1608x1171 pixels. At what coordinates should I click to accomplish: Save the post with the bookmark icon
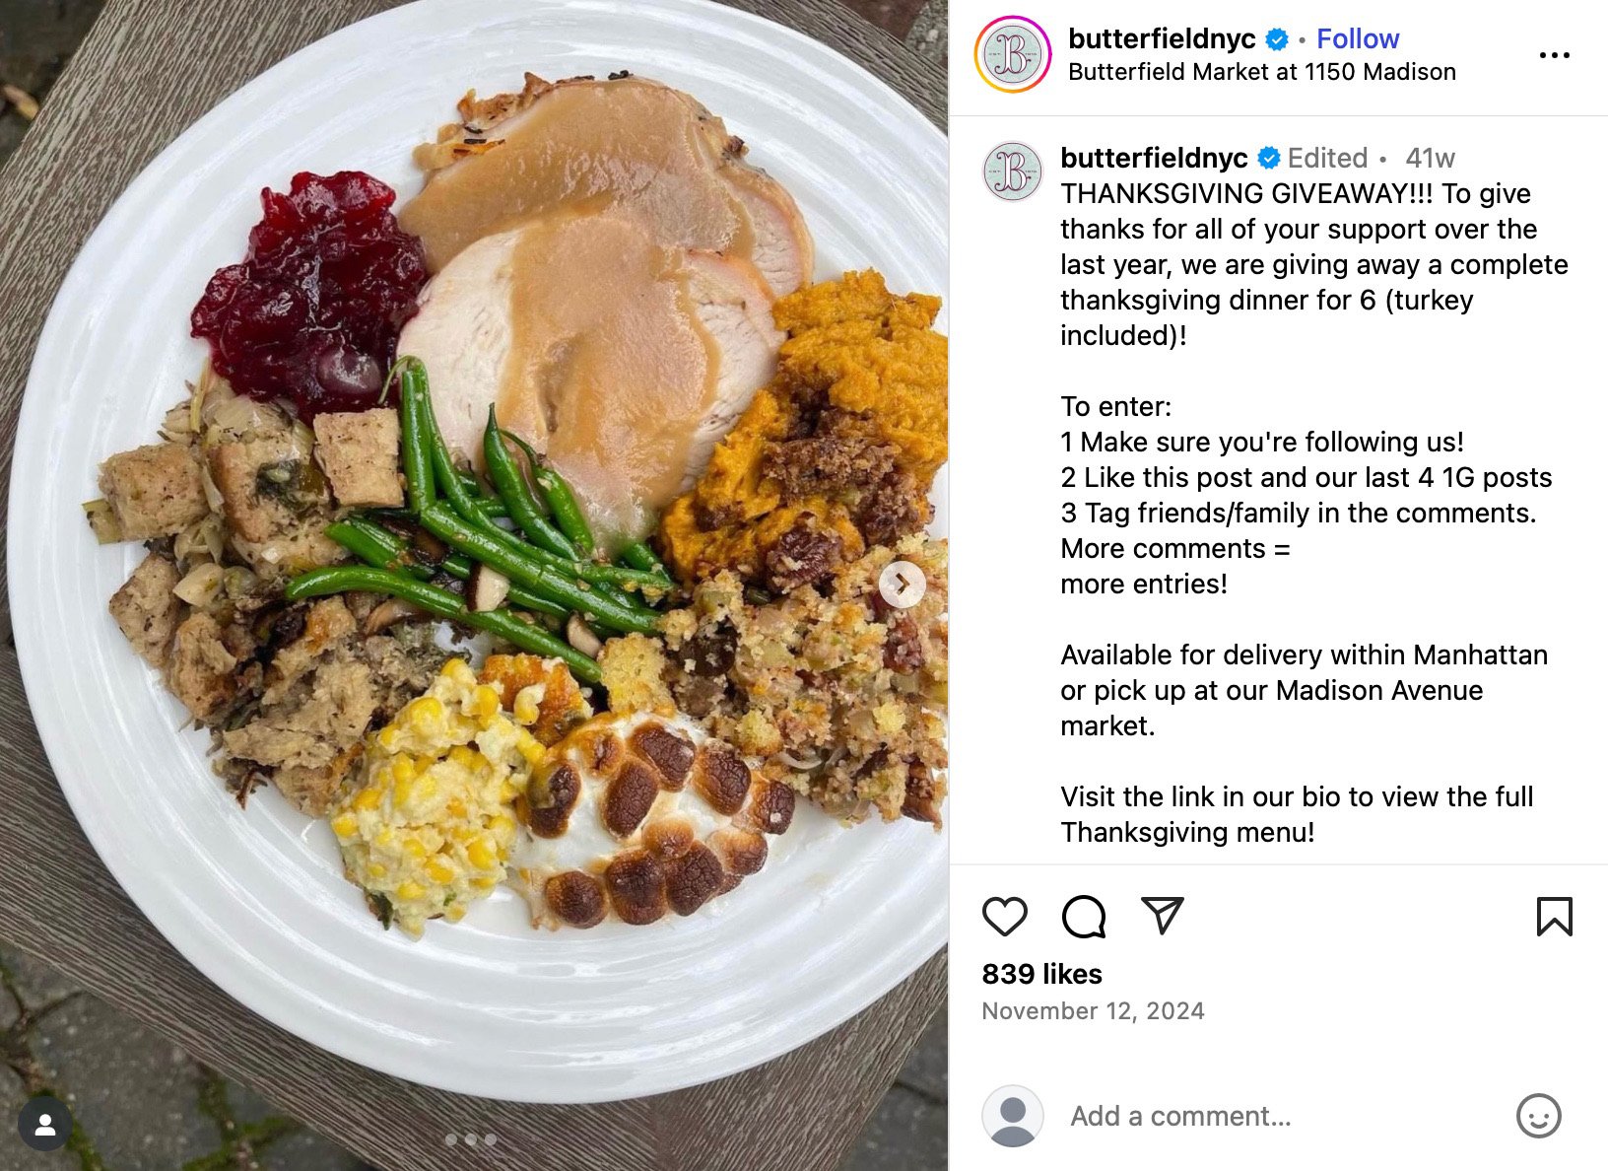click(x=1554, y=917)
